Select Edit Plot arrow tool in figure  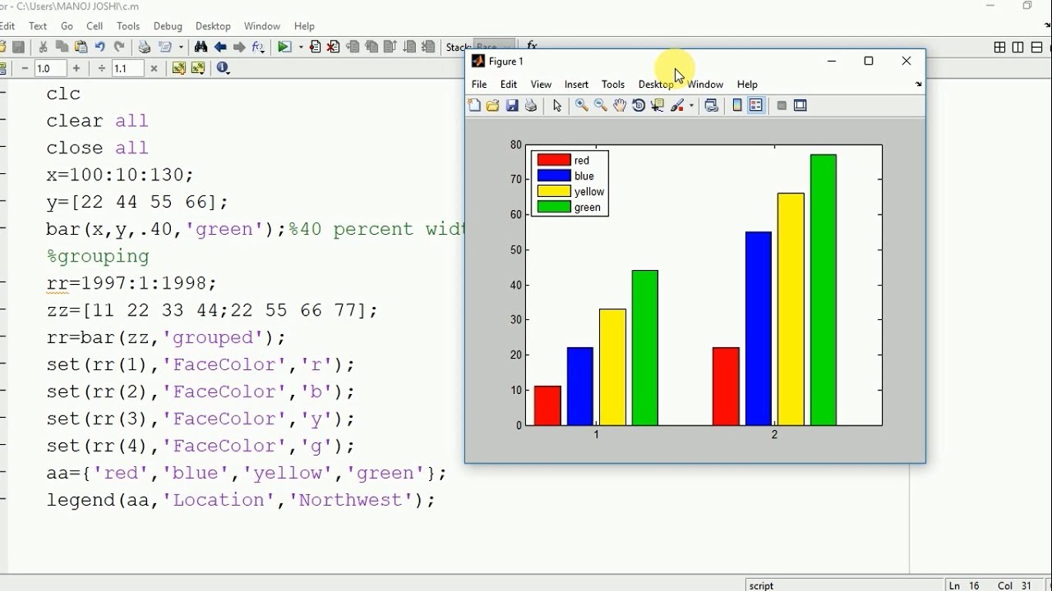[x=557, y=106]
